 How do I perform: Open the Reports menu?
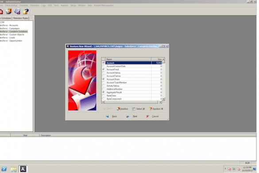pos(65,5)
